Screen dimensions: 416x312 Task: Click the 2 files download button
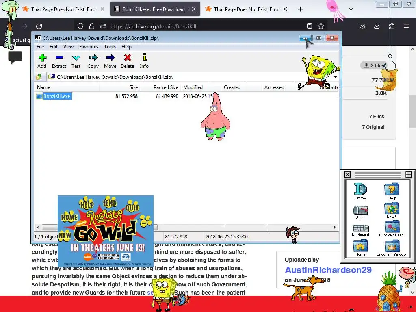374,65
